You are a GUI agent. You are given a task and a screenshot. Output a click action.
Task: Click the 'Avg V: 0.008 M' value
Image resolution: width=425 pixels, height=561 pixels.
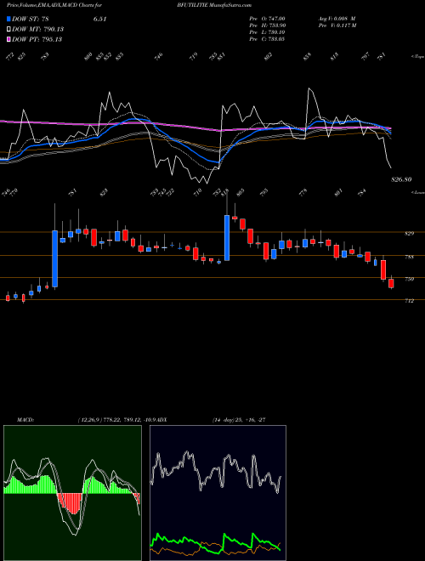[x=337, y=19]
